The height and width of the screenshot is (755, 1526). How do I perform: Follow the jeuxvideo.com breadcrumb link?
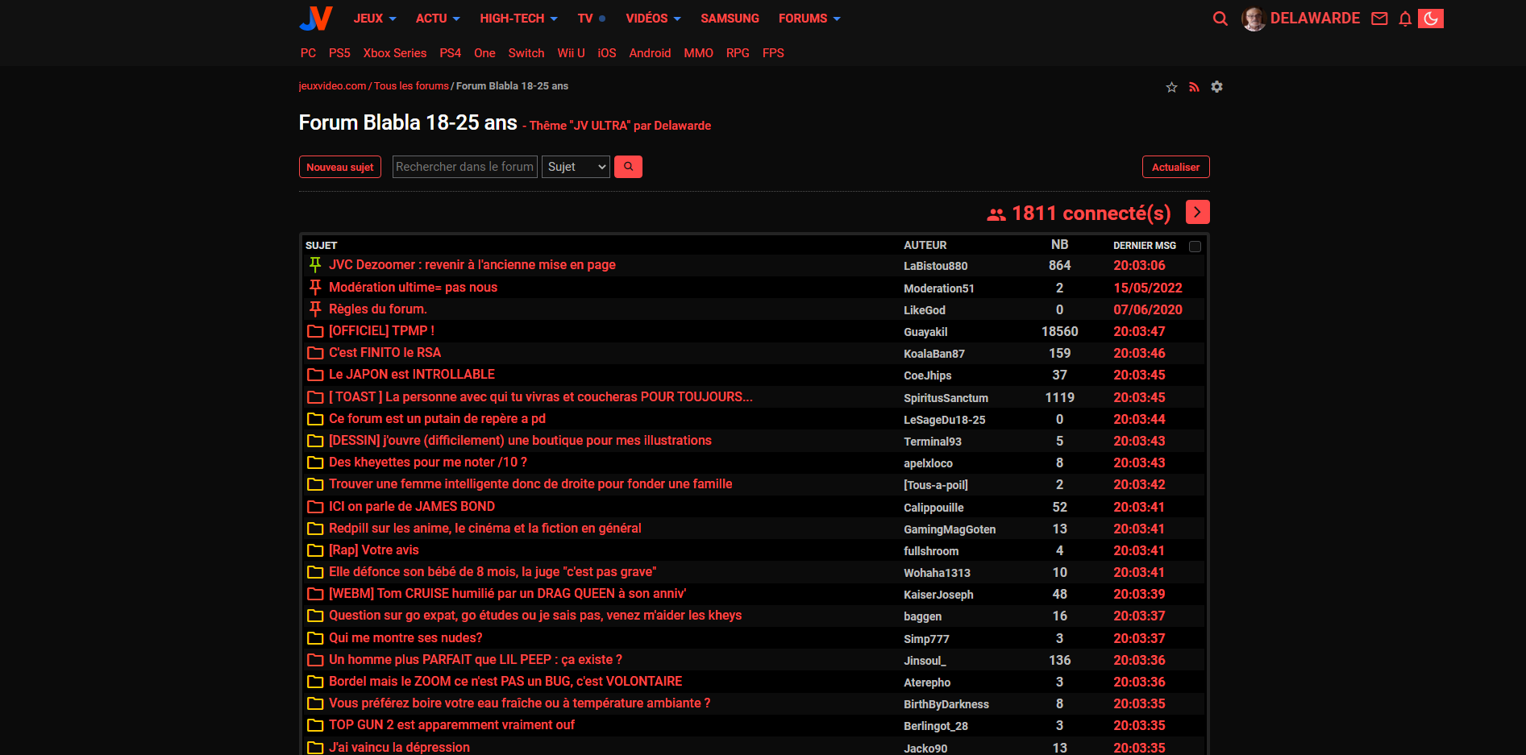(x=332, y=86)
